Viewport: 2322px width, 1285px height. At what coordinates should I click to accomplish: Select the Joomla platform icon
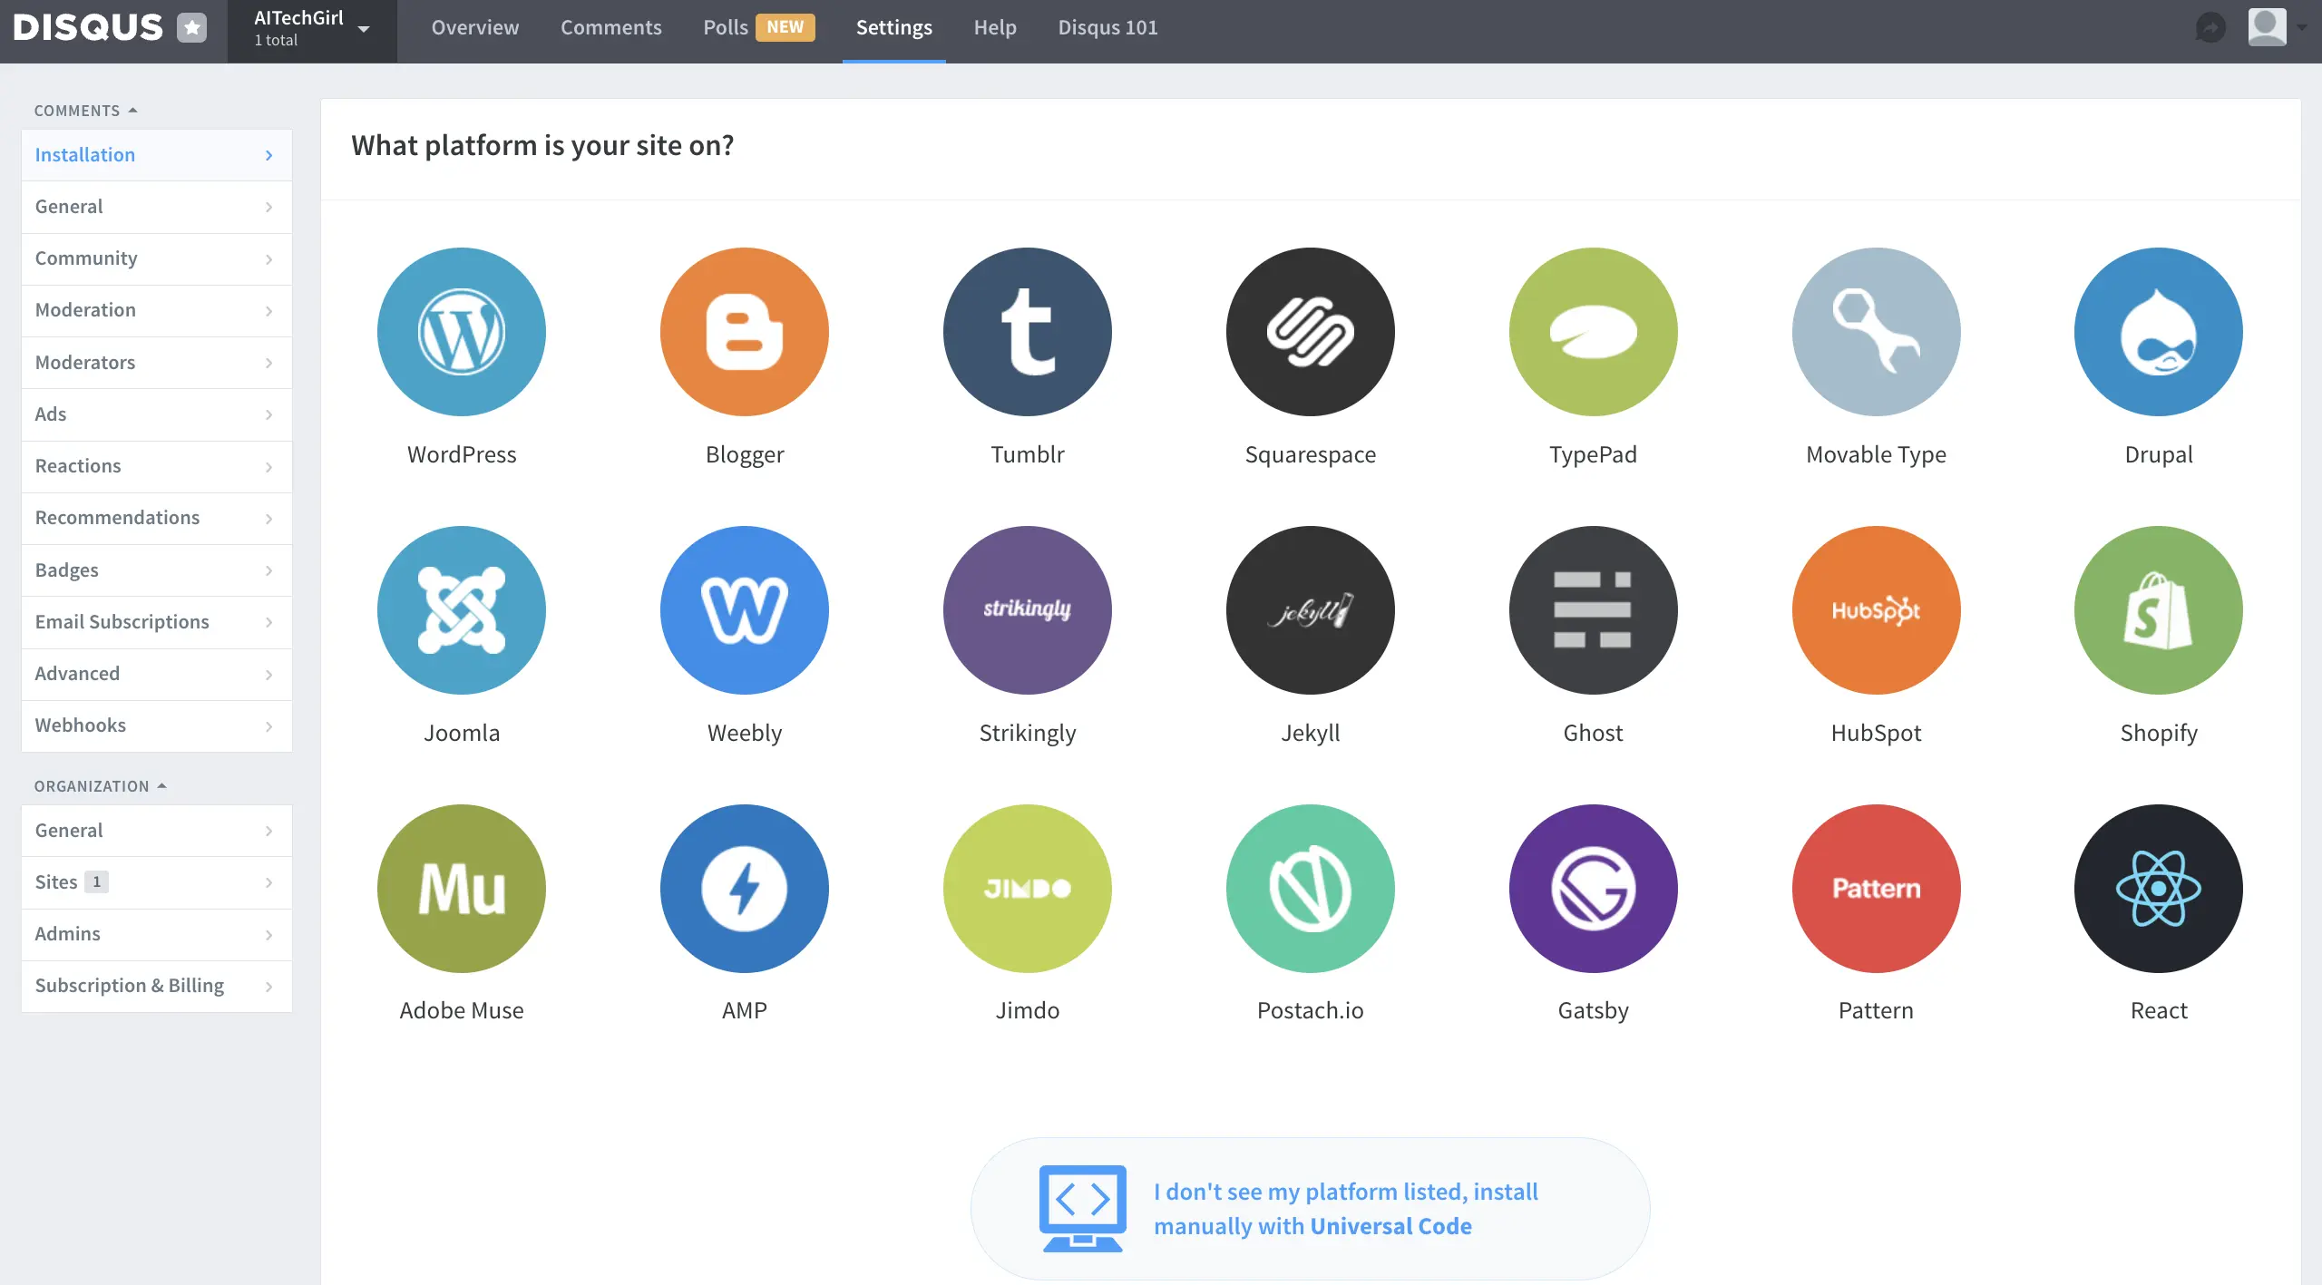[462, 610]
